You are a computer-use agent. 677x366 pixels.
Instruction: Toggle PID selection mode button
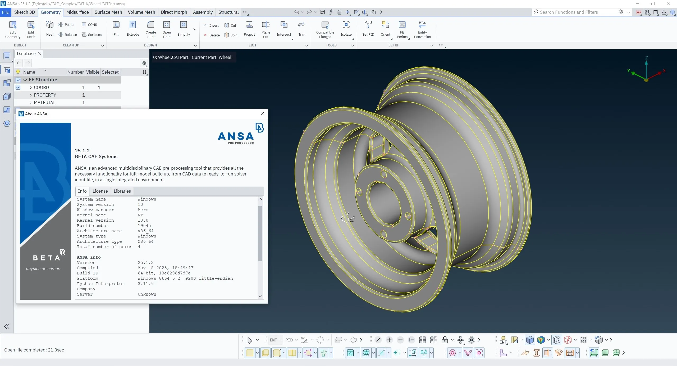point(289,340)
